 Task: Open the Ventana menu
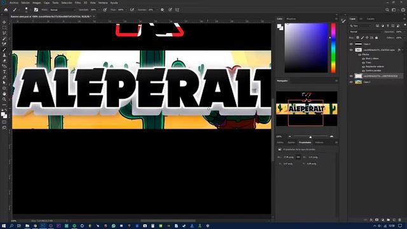[103, 3]
